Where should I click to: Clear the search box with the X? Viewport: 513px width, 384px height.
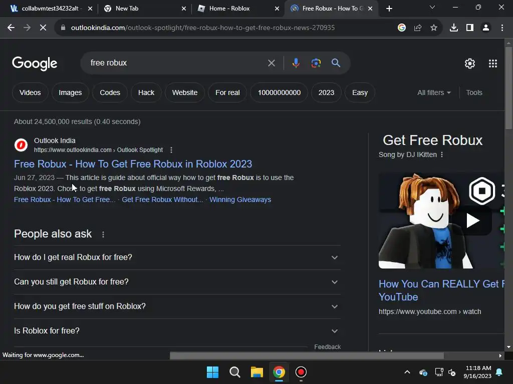tap(271, 63)
